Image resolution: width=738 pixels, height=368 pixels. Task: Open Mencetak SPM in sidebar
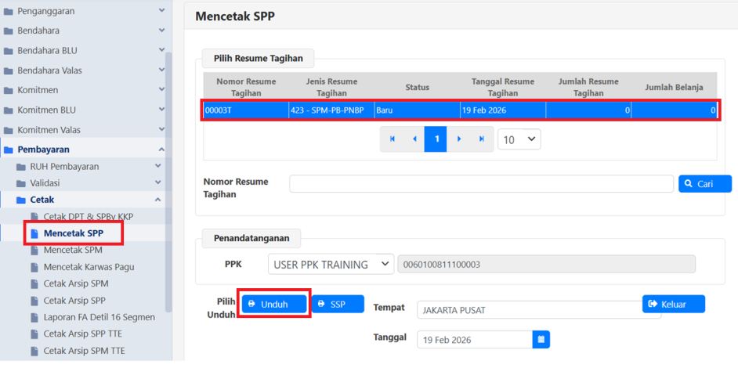[x=73, y=250]
